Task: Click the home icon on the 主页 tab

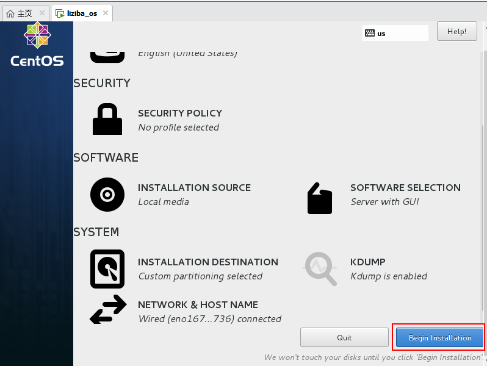Action: [10, 13]
